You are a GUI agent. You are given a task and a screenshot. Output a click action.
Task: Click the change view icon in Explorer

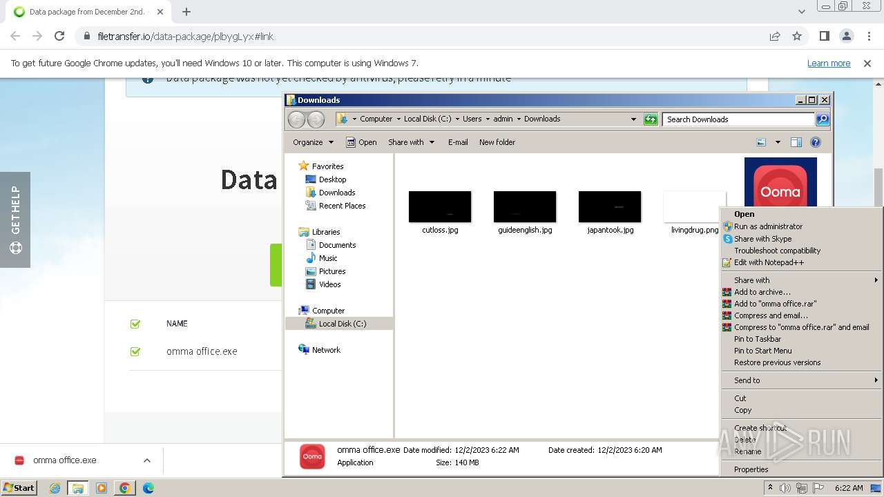[761, 142]
